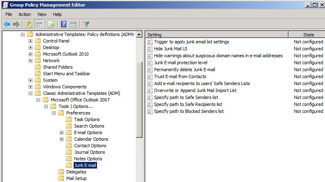Click folder icon of Notes Options node

(x=69, y=159)
